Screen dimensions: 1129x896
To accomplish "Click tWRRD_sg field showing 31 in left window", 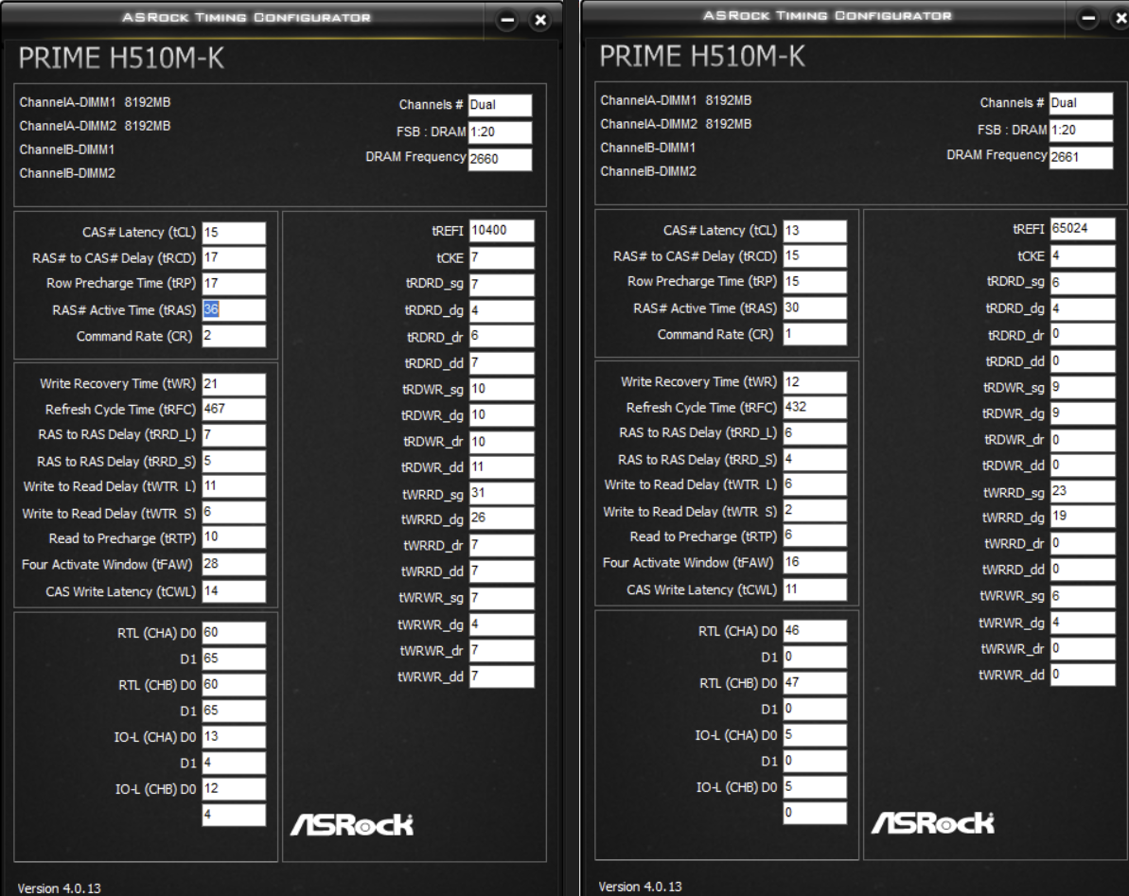I will pos(502,493).
